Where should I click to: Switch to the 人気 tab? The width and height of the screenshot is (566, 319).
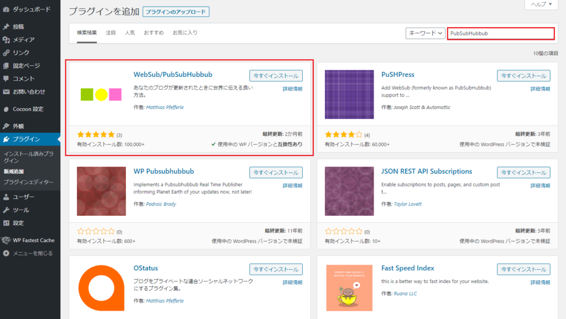click(x=129, y=33)
